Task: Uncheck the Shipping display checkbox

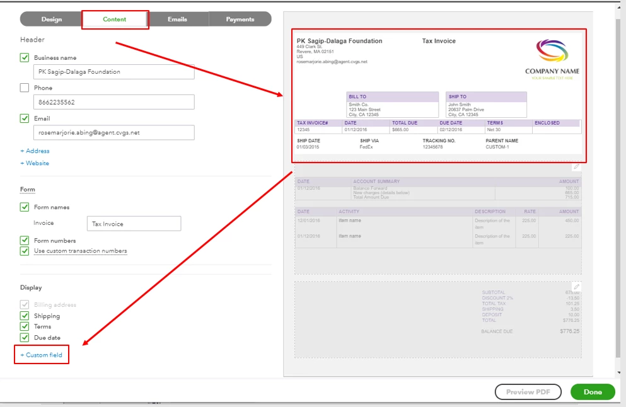Action: 25,316
